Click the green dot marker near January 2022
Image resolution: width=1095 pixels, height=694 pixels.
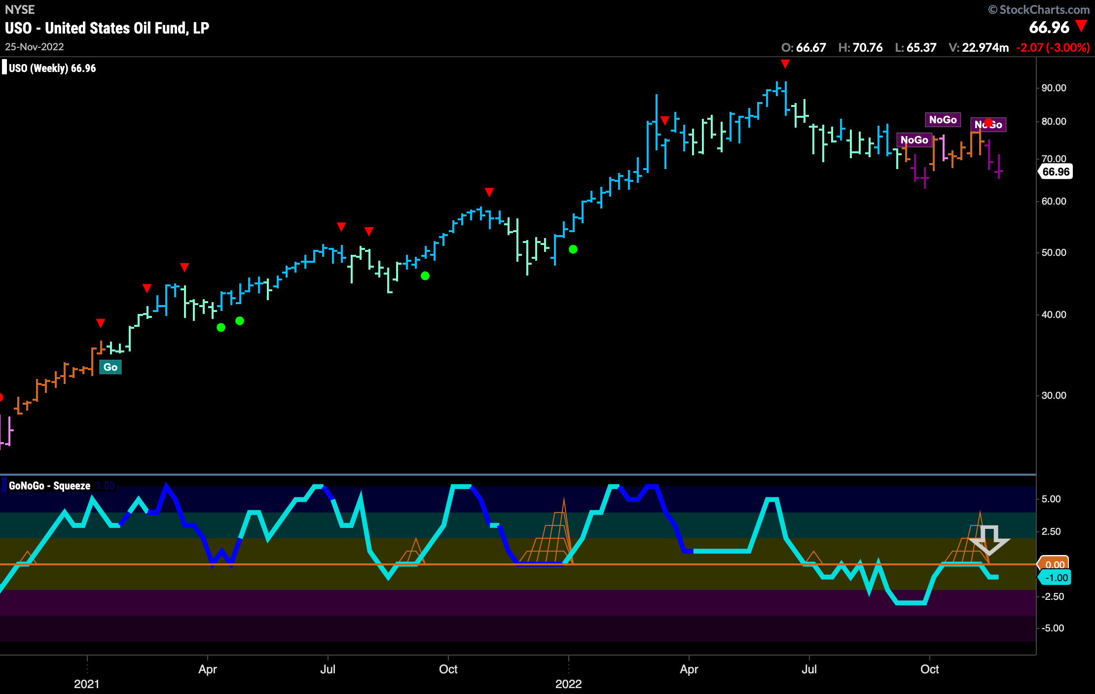pos(573,249)
